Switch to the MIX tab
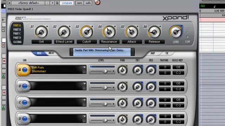This screenshot has width=225, height=126. [x=39, y=53]
